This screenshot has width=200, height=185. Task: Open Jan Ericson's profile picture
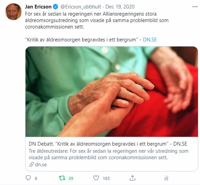tap(13, 12)
